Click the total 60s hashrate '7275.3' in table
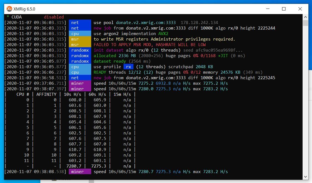 tap(98, 166)
